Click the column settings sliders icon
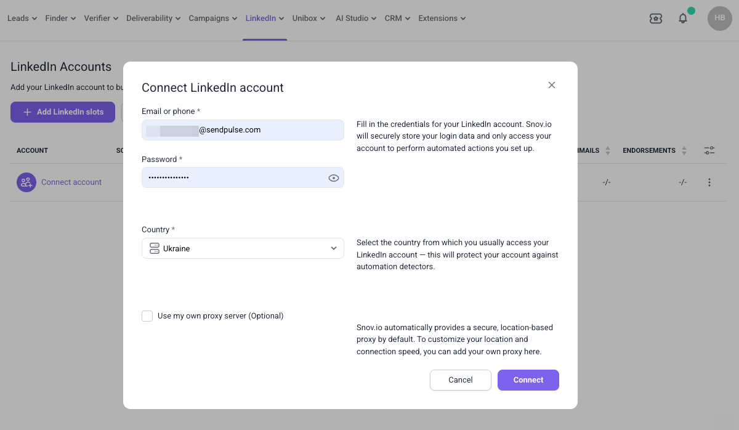739x430 pixels. (709, 150)
